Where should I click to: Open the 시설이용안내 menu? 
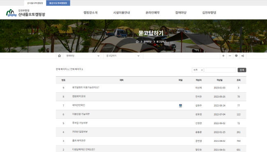122,13
